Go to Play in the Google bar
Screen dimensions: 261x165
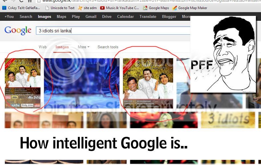[76, 16]
